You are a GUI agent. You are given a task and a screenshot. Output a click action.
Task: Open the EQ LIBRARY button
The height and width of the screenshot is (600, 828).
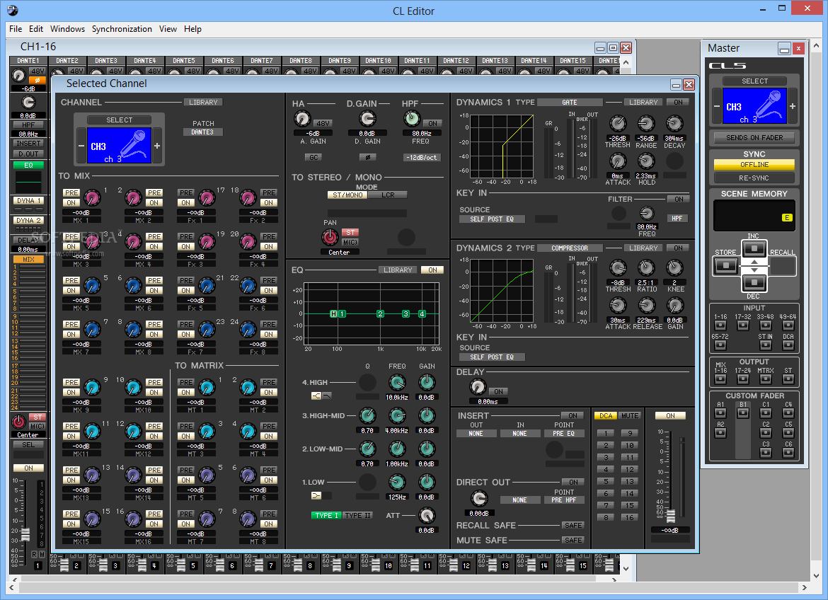(398, 270)
